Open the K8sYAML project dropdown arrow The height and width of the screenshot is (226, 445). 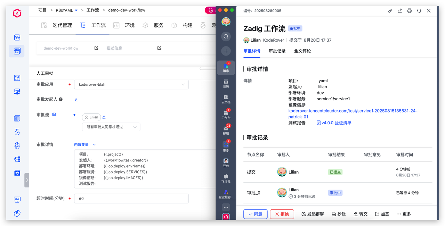coord(76,10)
